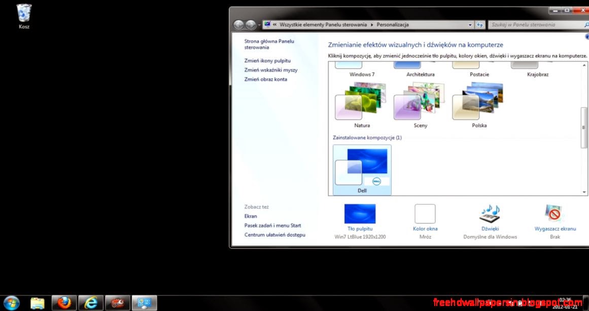Open the Wygaszacz ekranu screensaver settings
Viewport: 589px width, 311px height.
tap(554, 213)
